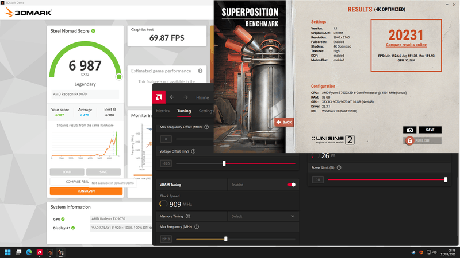Go forward using AMD Software's right arrow
The width and height of the screenshot is (460, 258).
(x=186, y=97)
